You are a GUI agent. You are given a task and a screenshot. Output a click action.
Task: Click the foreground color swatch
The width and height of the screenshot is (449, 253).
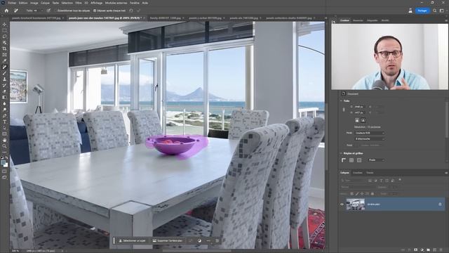pyautogui.click(x=3, y=162)
